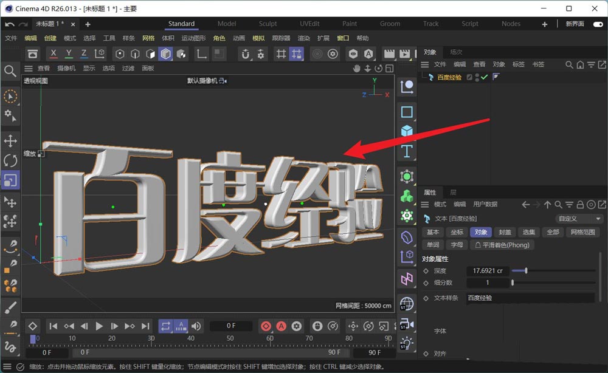Open Object Manager hamburger menu
Image resolution: width=608 pixels, height=373 pixels.
coord(425,64)
